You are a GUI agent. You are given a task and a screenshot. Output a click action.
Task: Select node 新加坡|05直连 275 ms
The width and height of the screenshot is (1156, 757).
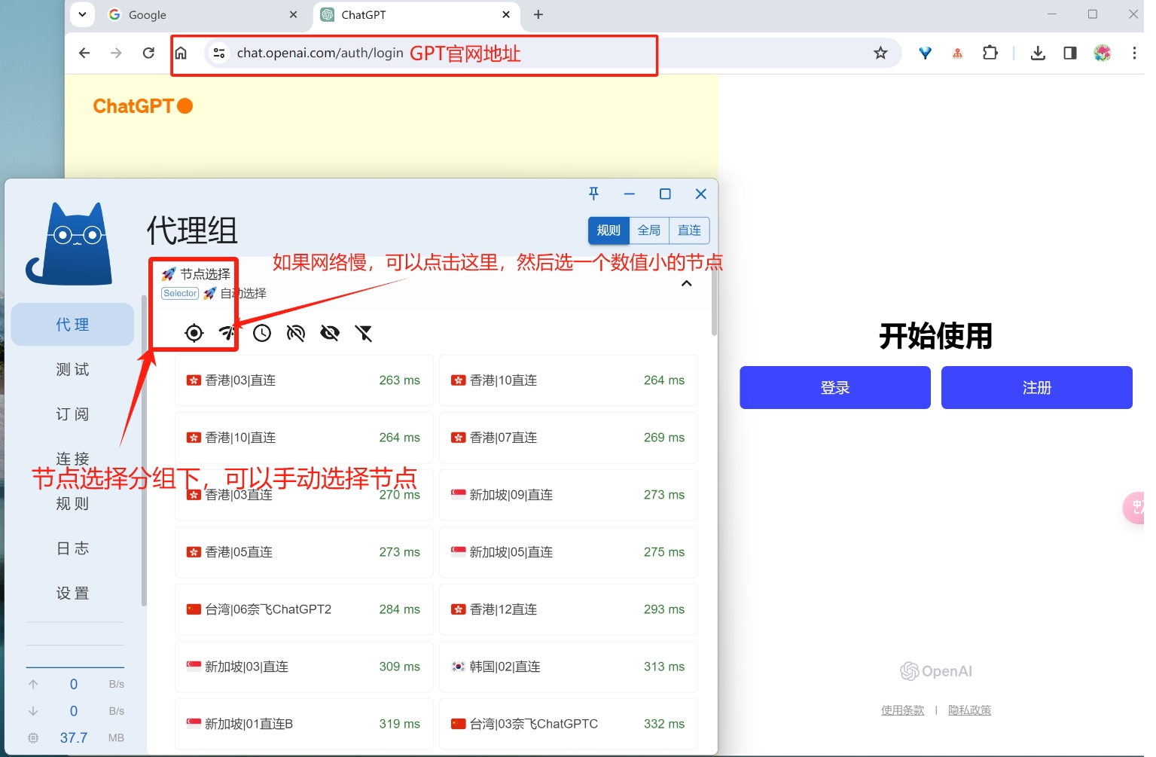click(x=569, y=552)
